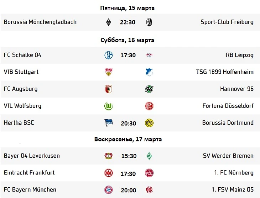
Task: Select the Eintracht Frankfurt team name
Action: coord(29,172)
